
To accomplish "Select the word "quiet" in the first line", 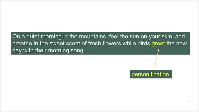I will pyautogui.click(x=33, y=37).
